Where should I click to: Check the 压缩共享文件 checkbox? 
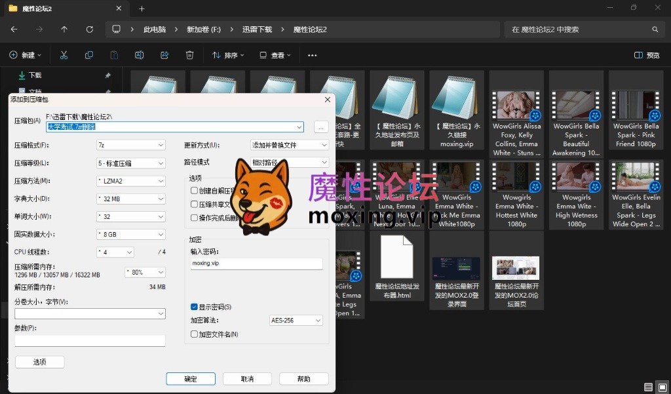(x=194, y=205)
